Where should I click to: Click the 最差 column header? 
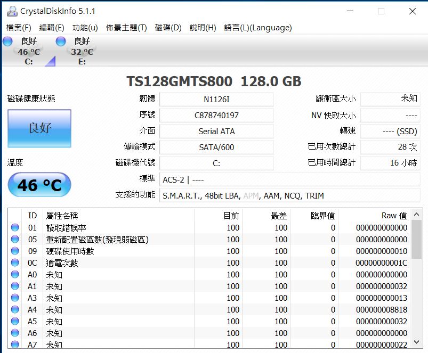266,215
